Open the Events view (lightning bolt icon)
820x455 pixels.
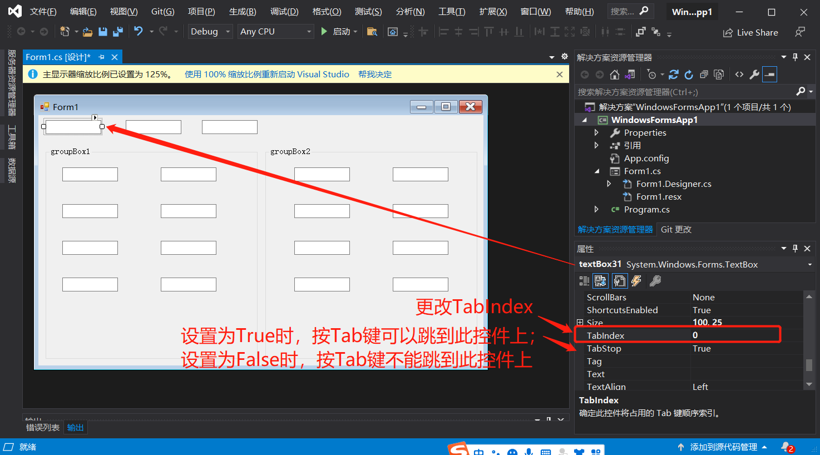[636, 280]
